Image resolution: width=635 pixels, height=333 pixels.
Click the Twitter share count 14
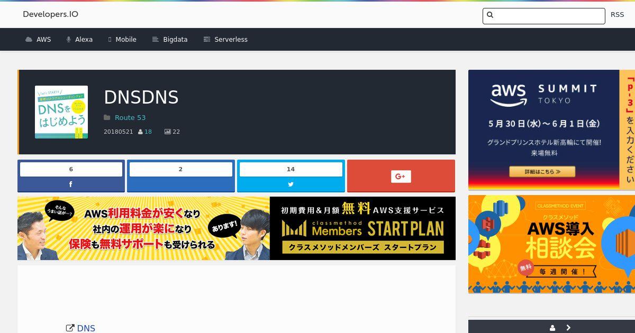coord(291,169)
